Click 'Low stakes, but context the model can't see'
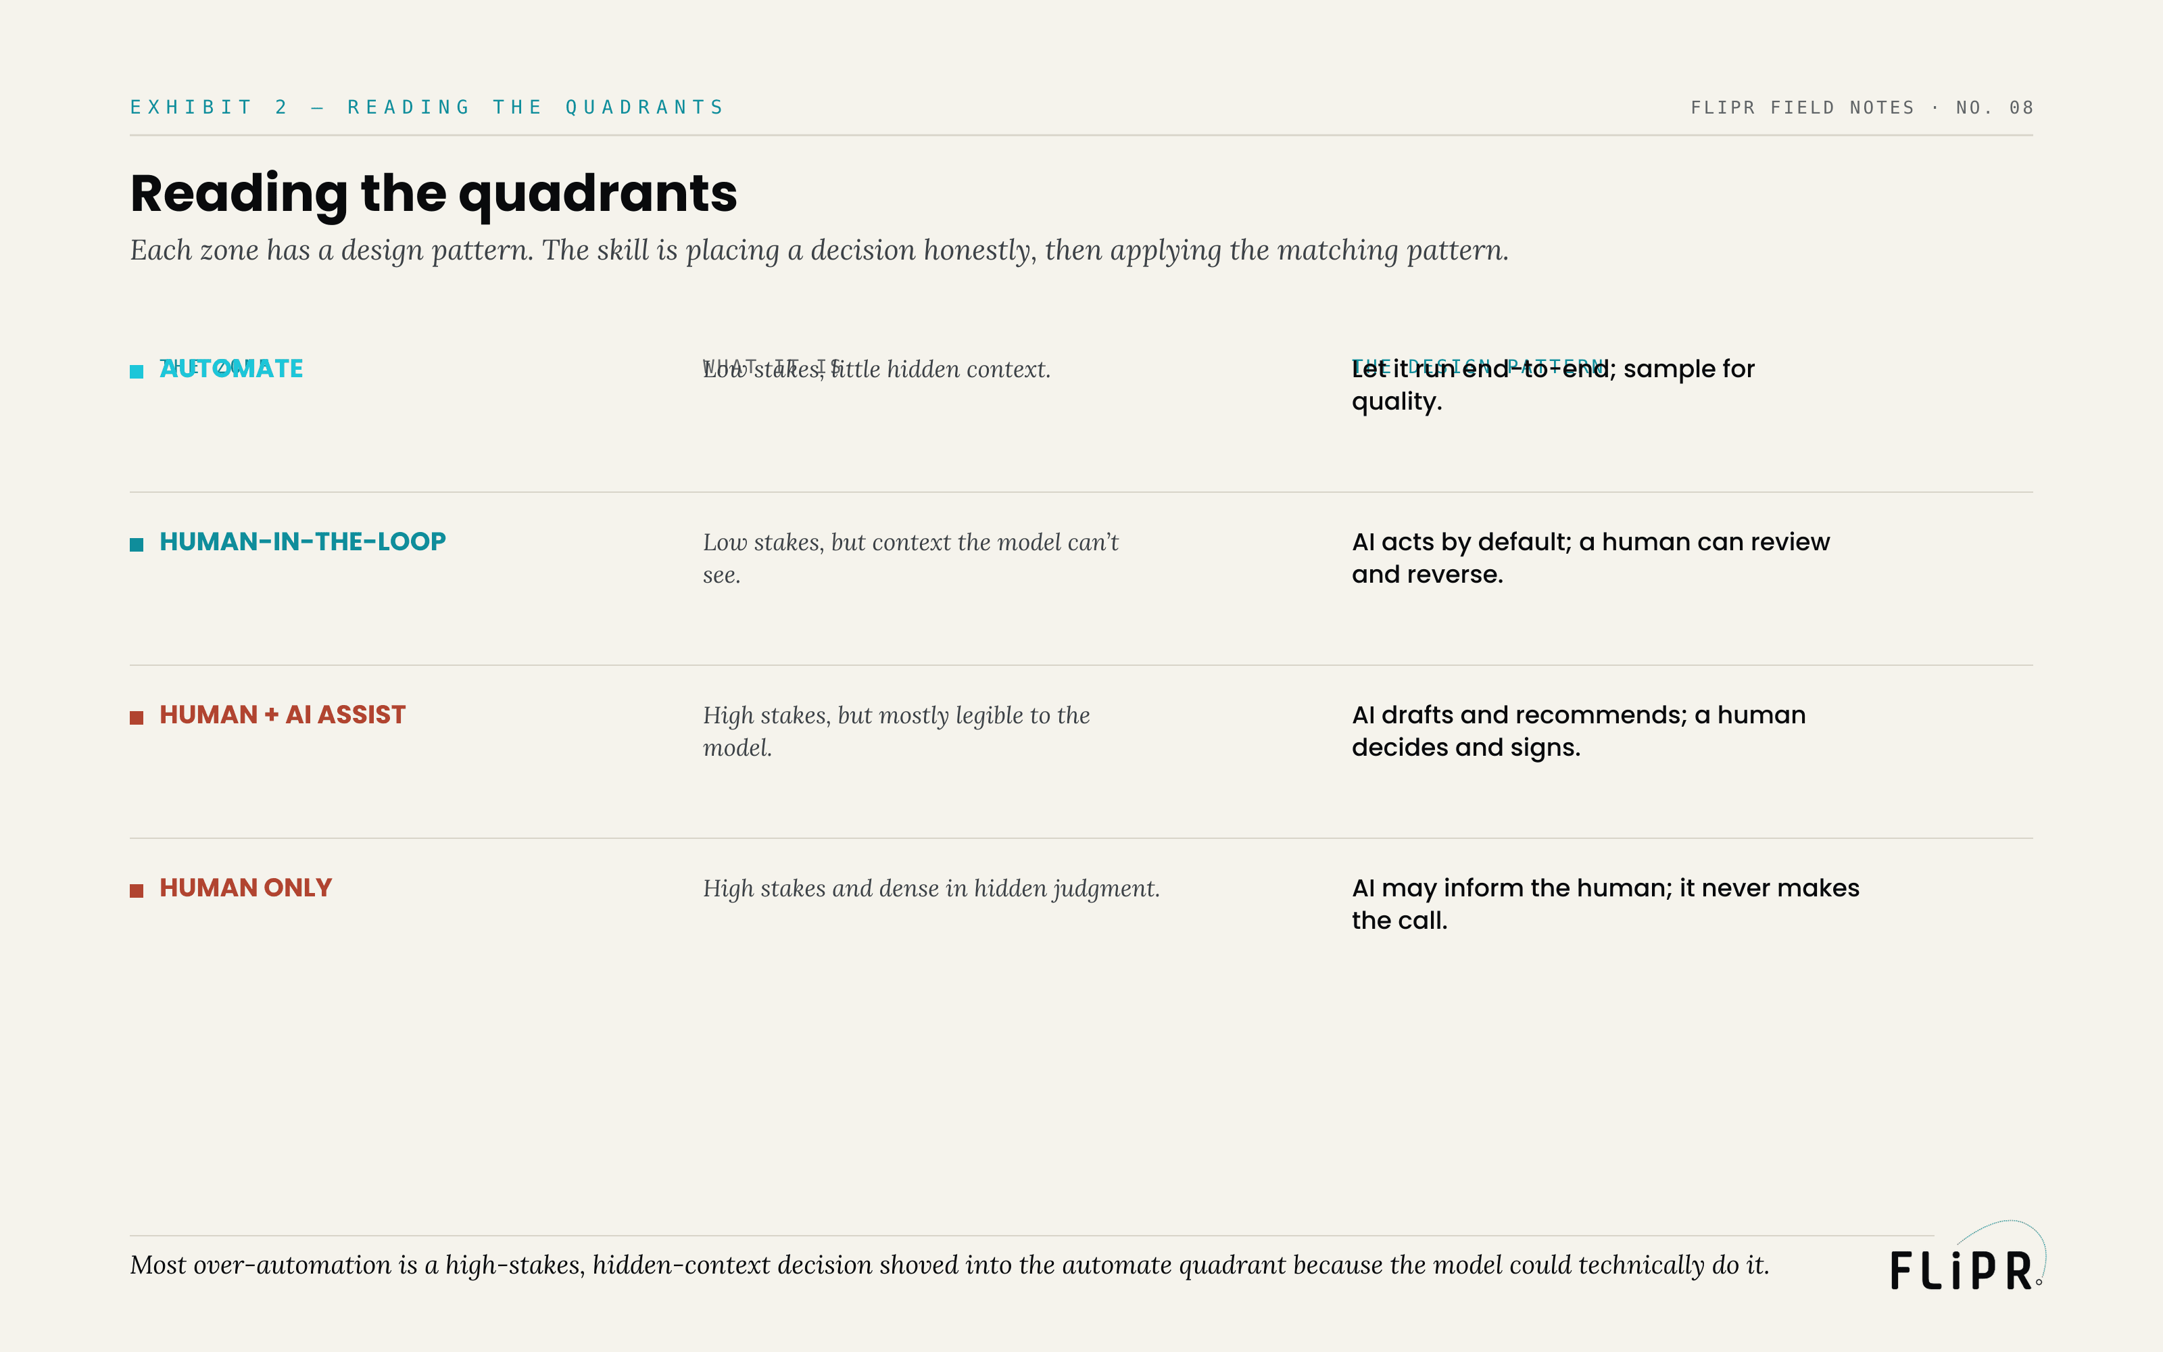2163x1352 pixels. (910, 558)
